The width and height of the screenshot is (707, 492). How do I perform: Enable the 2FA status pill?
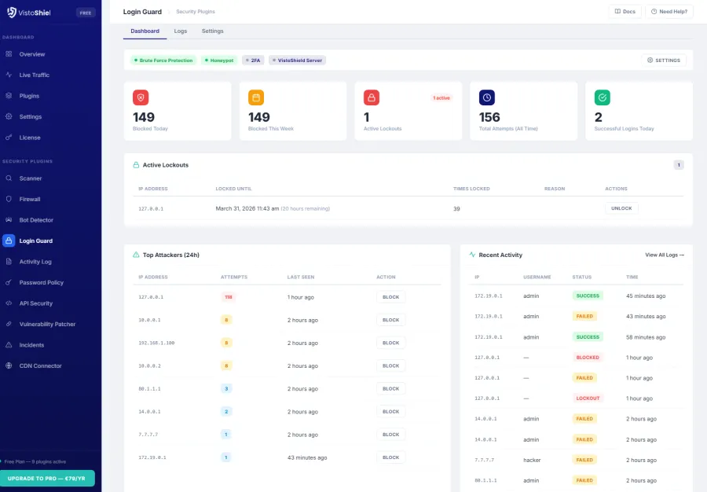pos(252,60)
